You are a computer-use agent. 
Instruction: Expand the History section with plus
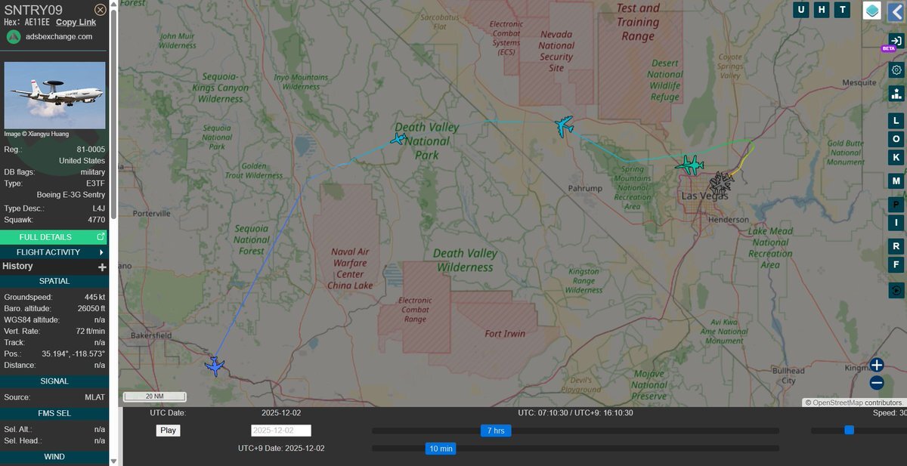pyautogui.click(x=102, y=267)
